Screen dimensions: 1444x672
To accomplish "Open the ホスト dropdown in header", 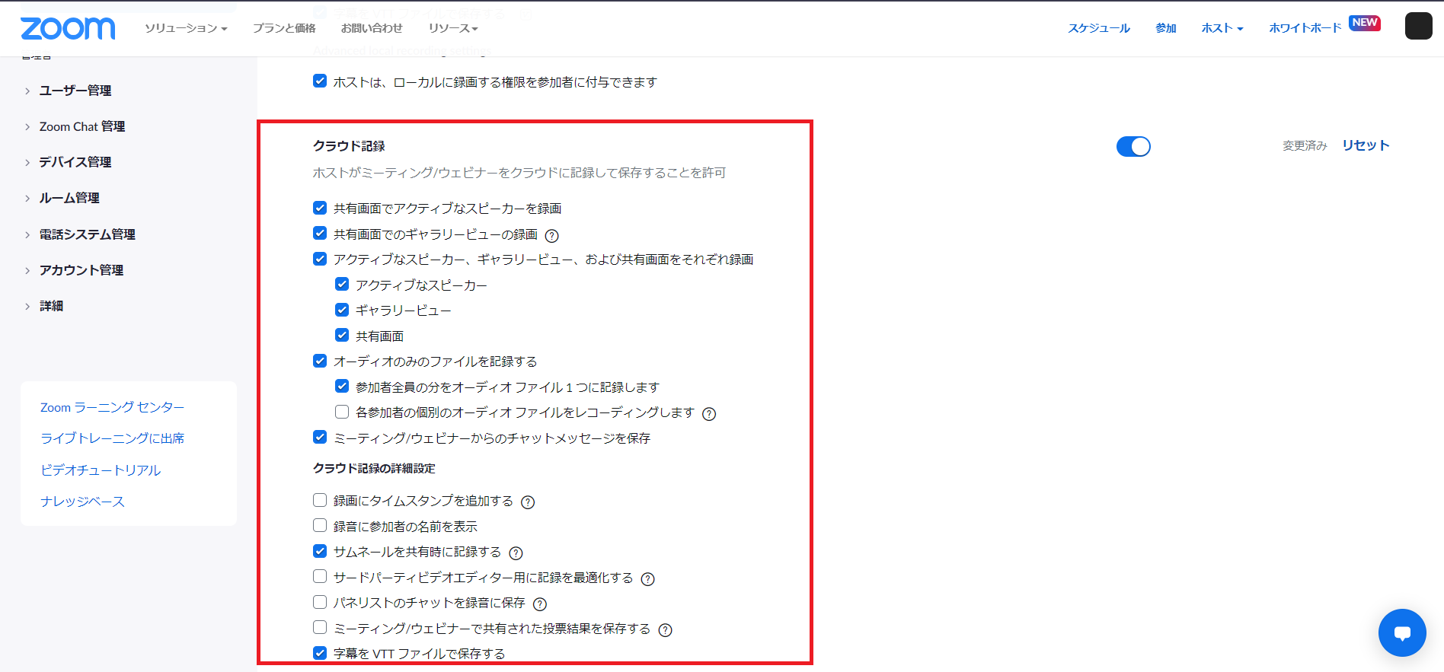I will pos(1222,28).
